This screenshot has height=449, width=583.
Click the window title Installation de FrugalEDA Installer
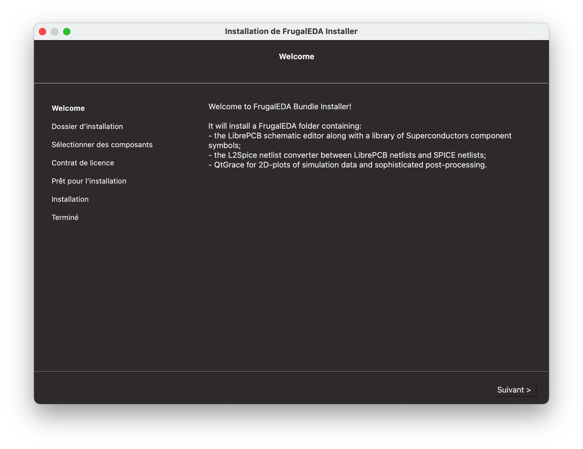coord(291,31)
